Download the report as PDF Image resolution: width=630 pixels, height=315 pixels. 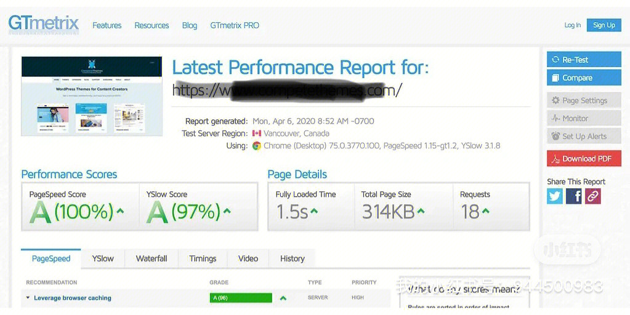[x=584, y=159]
